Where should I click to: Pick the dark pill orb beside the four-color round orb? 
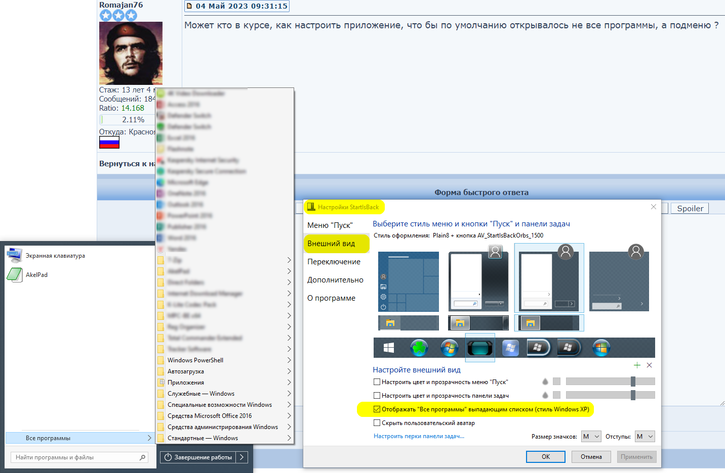pyautogui.click(x=569, y=348)
